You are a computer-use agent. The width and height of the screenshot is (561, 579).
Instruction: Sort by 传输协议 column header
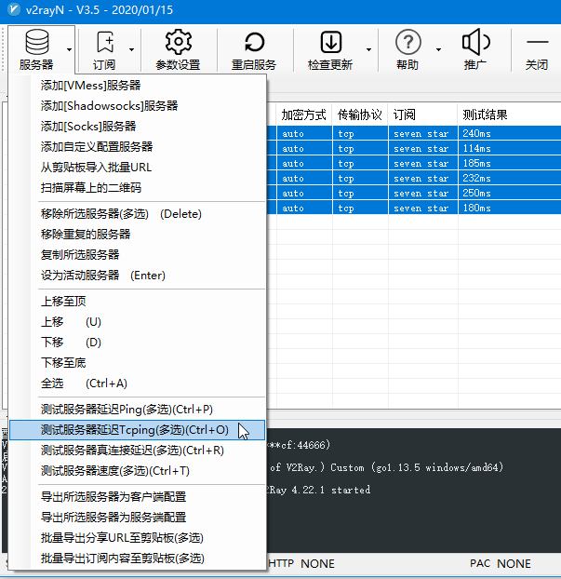coord(360,114)
